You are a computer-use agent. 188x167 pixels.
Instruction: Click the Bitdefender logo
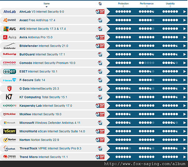(x=10, y=46)
